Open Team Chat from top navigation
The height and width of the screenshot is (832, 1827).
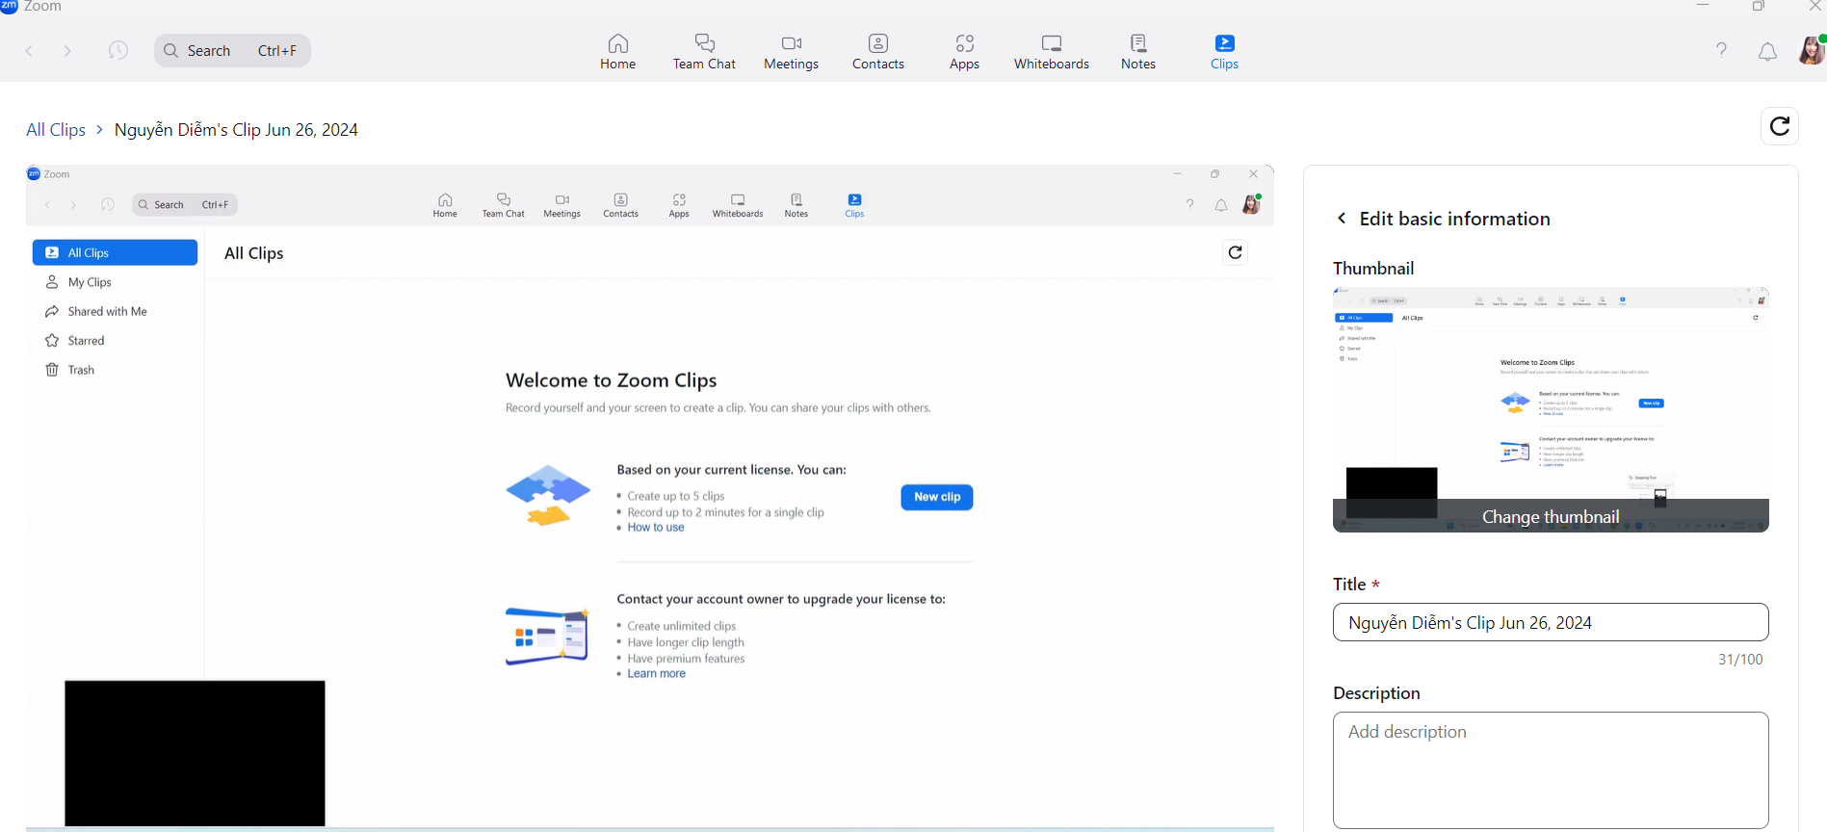click(704, 52)
